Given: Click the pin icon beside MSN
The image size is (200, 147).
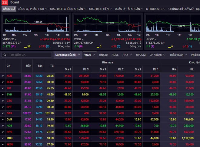Looking at the screenshot, I should 3,144.
